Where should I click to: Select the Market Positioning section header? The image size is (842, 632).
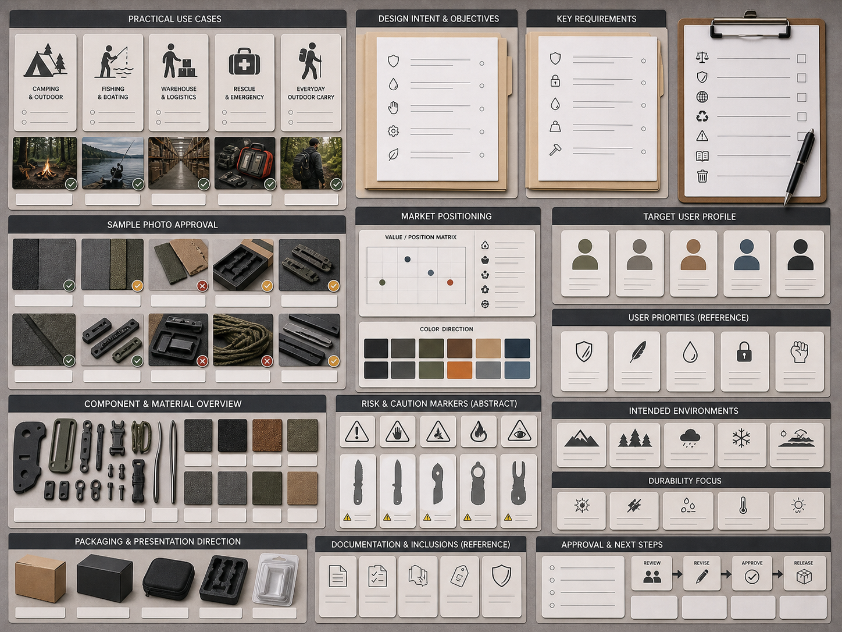448,216
